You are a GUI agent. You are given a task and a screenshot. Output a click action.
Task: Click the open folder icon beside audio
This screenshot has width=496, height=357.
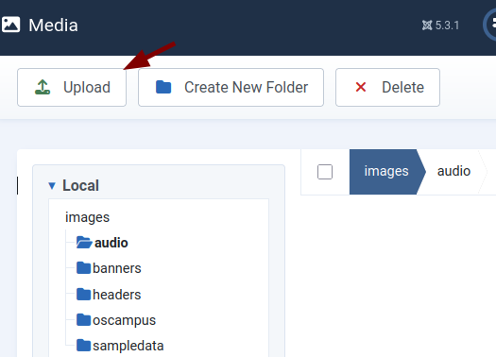click(84, 243)
